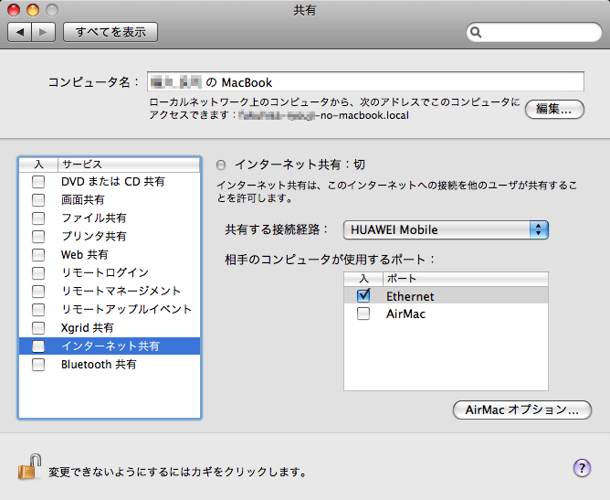Enable the AirMac port checkbox

pos(363,314)
